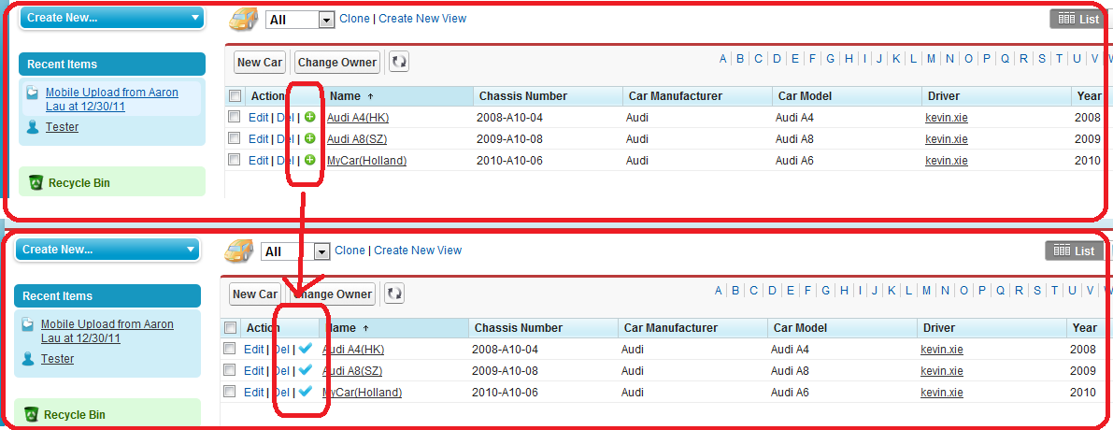Filter the upper list by letter M
Screen dimensions: 1113x430
(931, 59)
